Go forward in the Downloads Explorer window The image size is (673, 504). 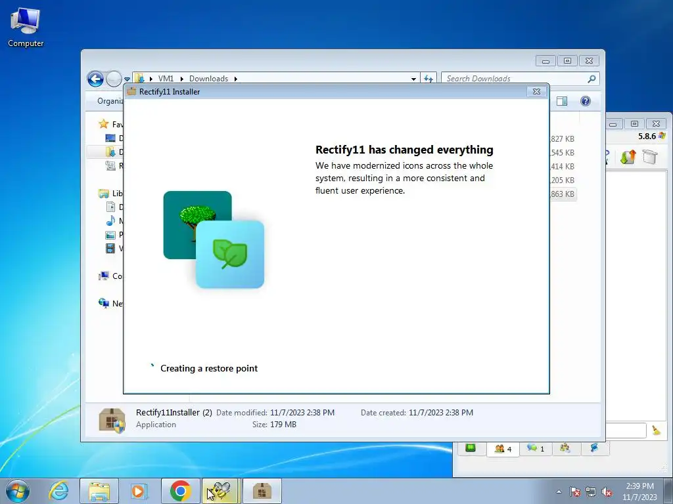click(114, 79)
